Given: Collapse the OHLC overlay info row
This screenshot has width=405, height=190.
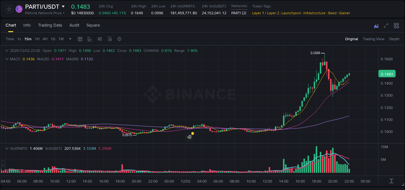Looking at the screenshot, I should tap(7, 51).
